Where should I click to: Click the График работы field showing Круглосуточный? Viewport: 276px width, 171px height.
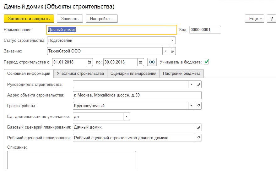point(130,106)
